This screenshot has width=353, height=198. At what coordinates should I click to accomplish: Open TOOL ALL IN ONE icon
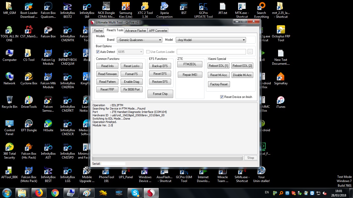point(10,34)
